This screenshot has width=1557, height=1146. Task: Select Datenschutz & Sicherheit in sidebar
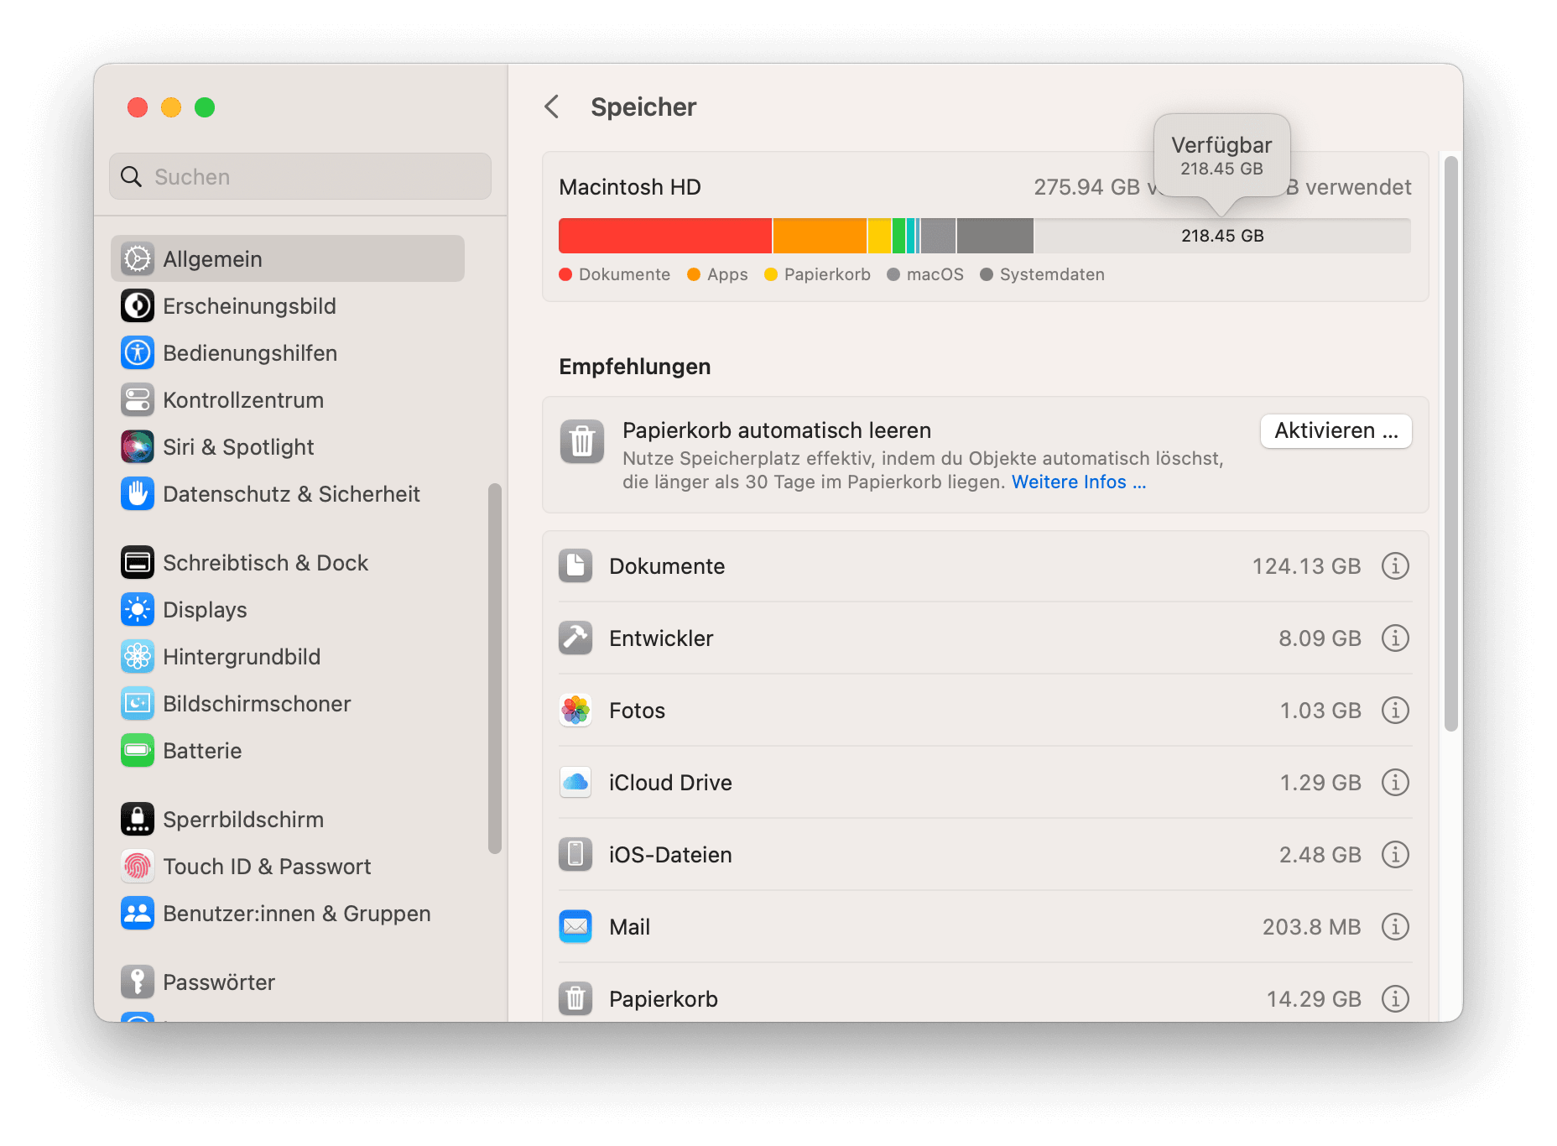[x=291, y=494]
